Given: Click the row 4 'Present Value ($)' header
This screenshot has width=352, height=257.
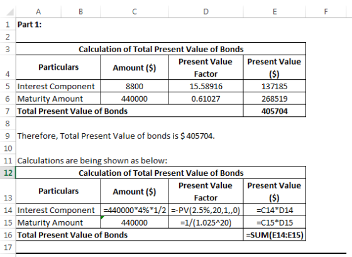Looking at the screenshot, I should tap(274, 67).
